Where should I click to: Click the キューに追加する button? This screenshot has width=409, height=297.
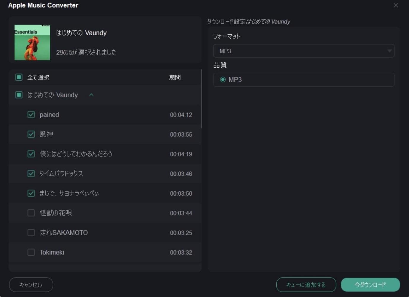tap(306, 285)
